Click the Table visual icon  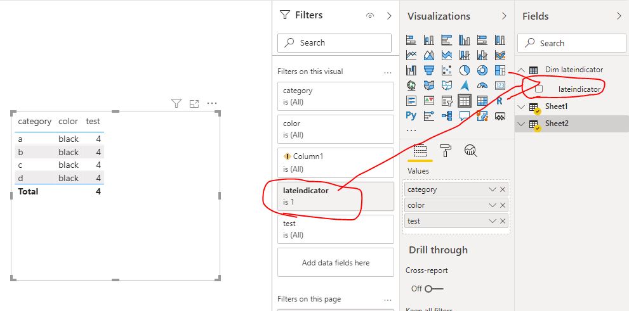pyautogui.click(x=465, y=101)
